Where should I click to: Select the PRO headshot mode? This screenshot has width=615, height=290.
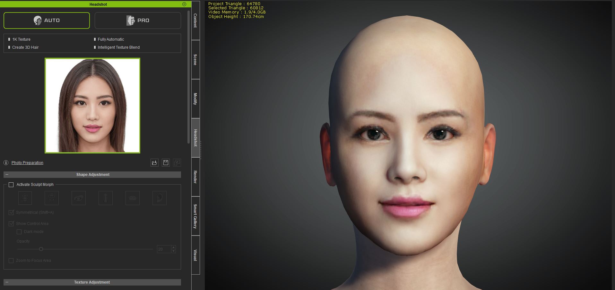pyautogui.click(x=138, y=21)
